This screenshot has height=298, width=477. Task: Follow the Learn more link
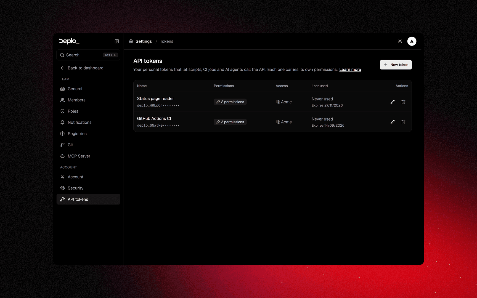pos(350,70)
